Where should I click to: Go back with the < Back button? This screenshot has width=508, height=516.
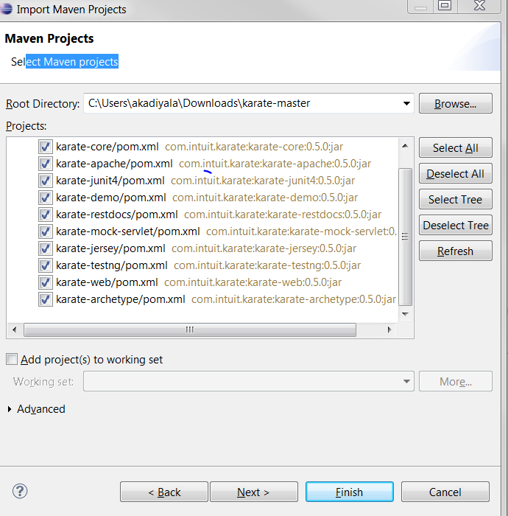point(164,492)
